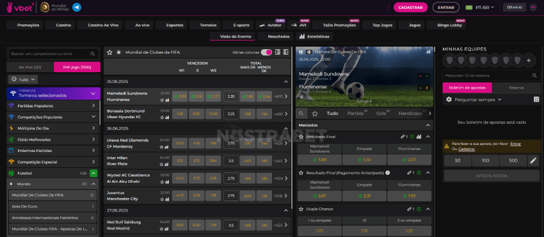Open stats for Borussia Dortmund vs Ulsan match

click(167, 118)
